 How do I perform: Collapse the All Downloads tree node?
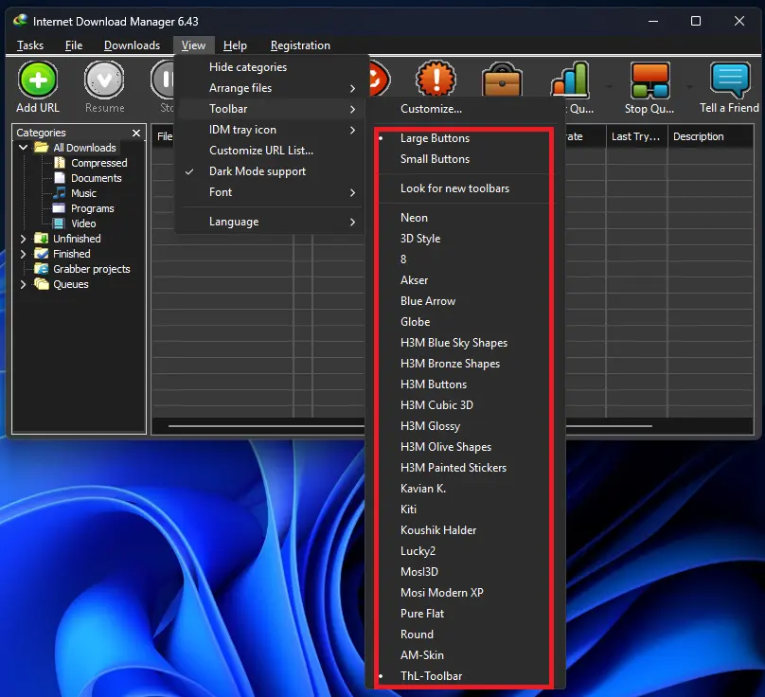coord(23,147)
